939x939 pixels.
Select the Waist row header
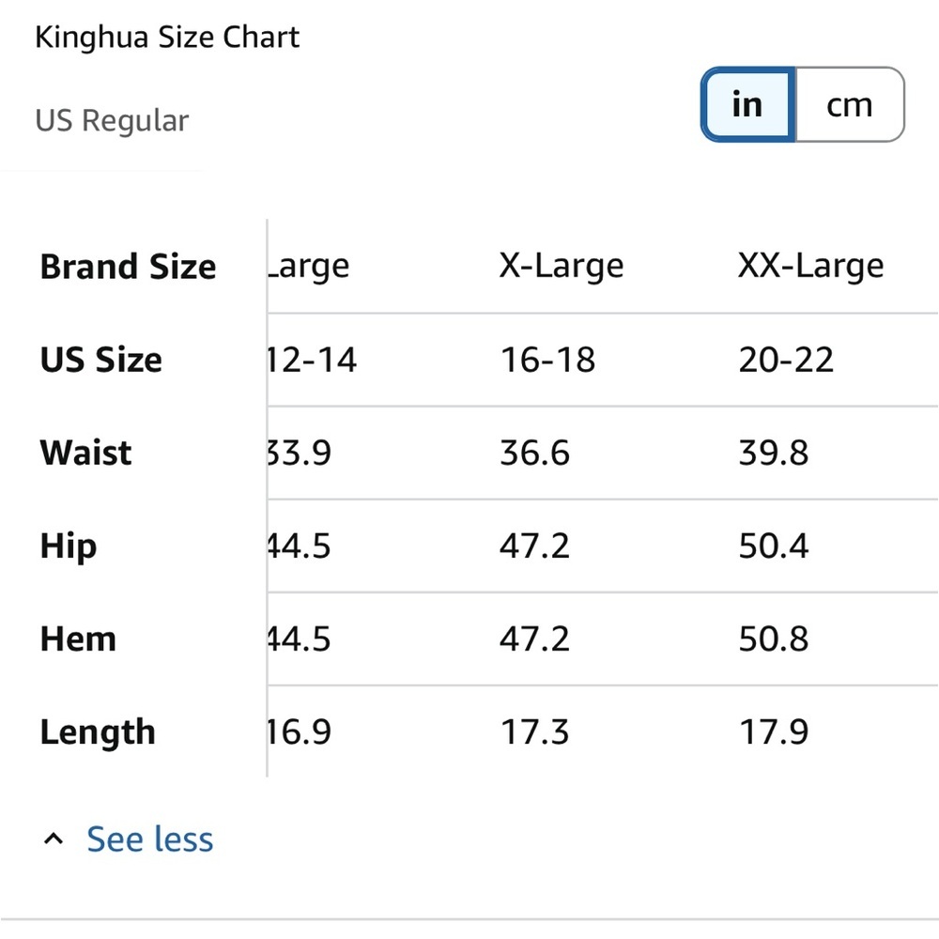pos(85,453)
